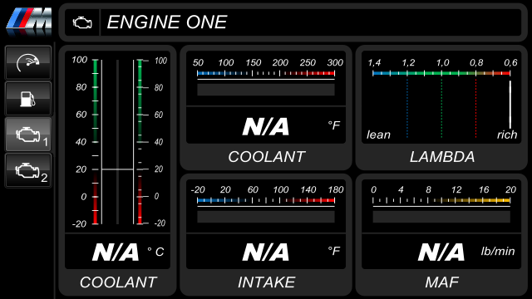Click the engine icon in the header
The width and height of the screenshot is (532, 299).
(x=82, y=22)
